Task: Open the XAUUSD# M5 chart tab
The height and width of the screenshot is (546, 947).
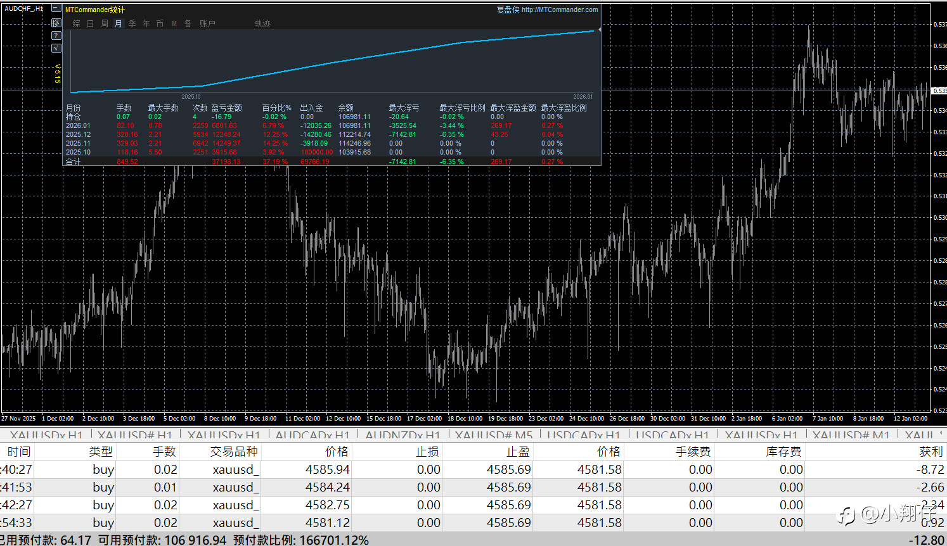Action: click(493, 435)
